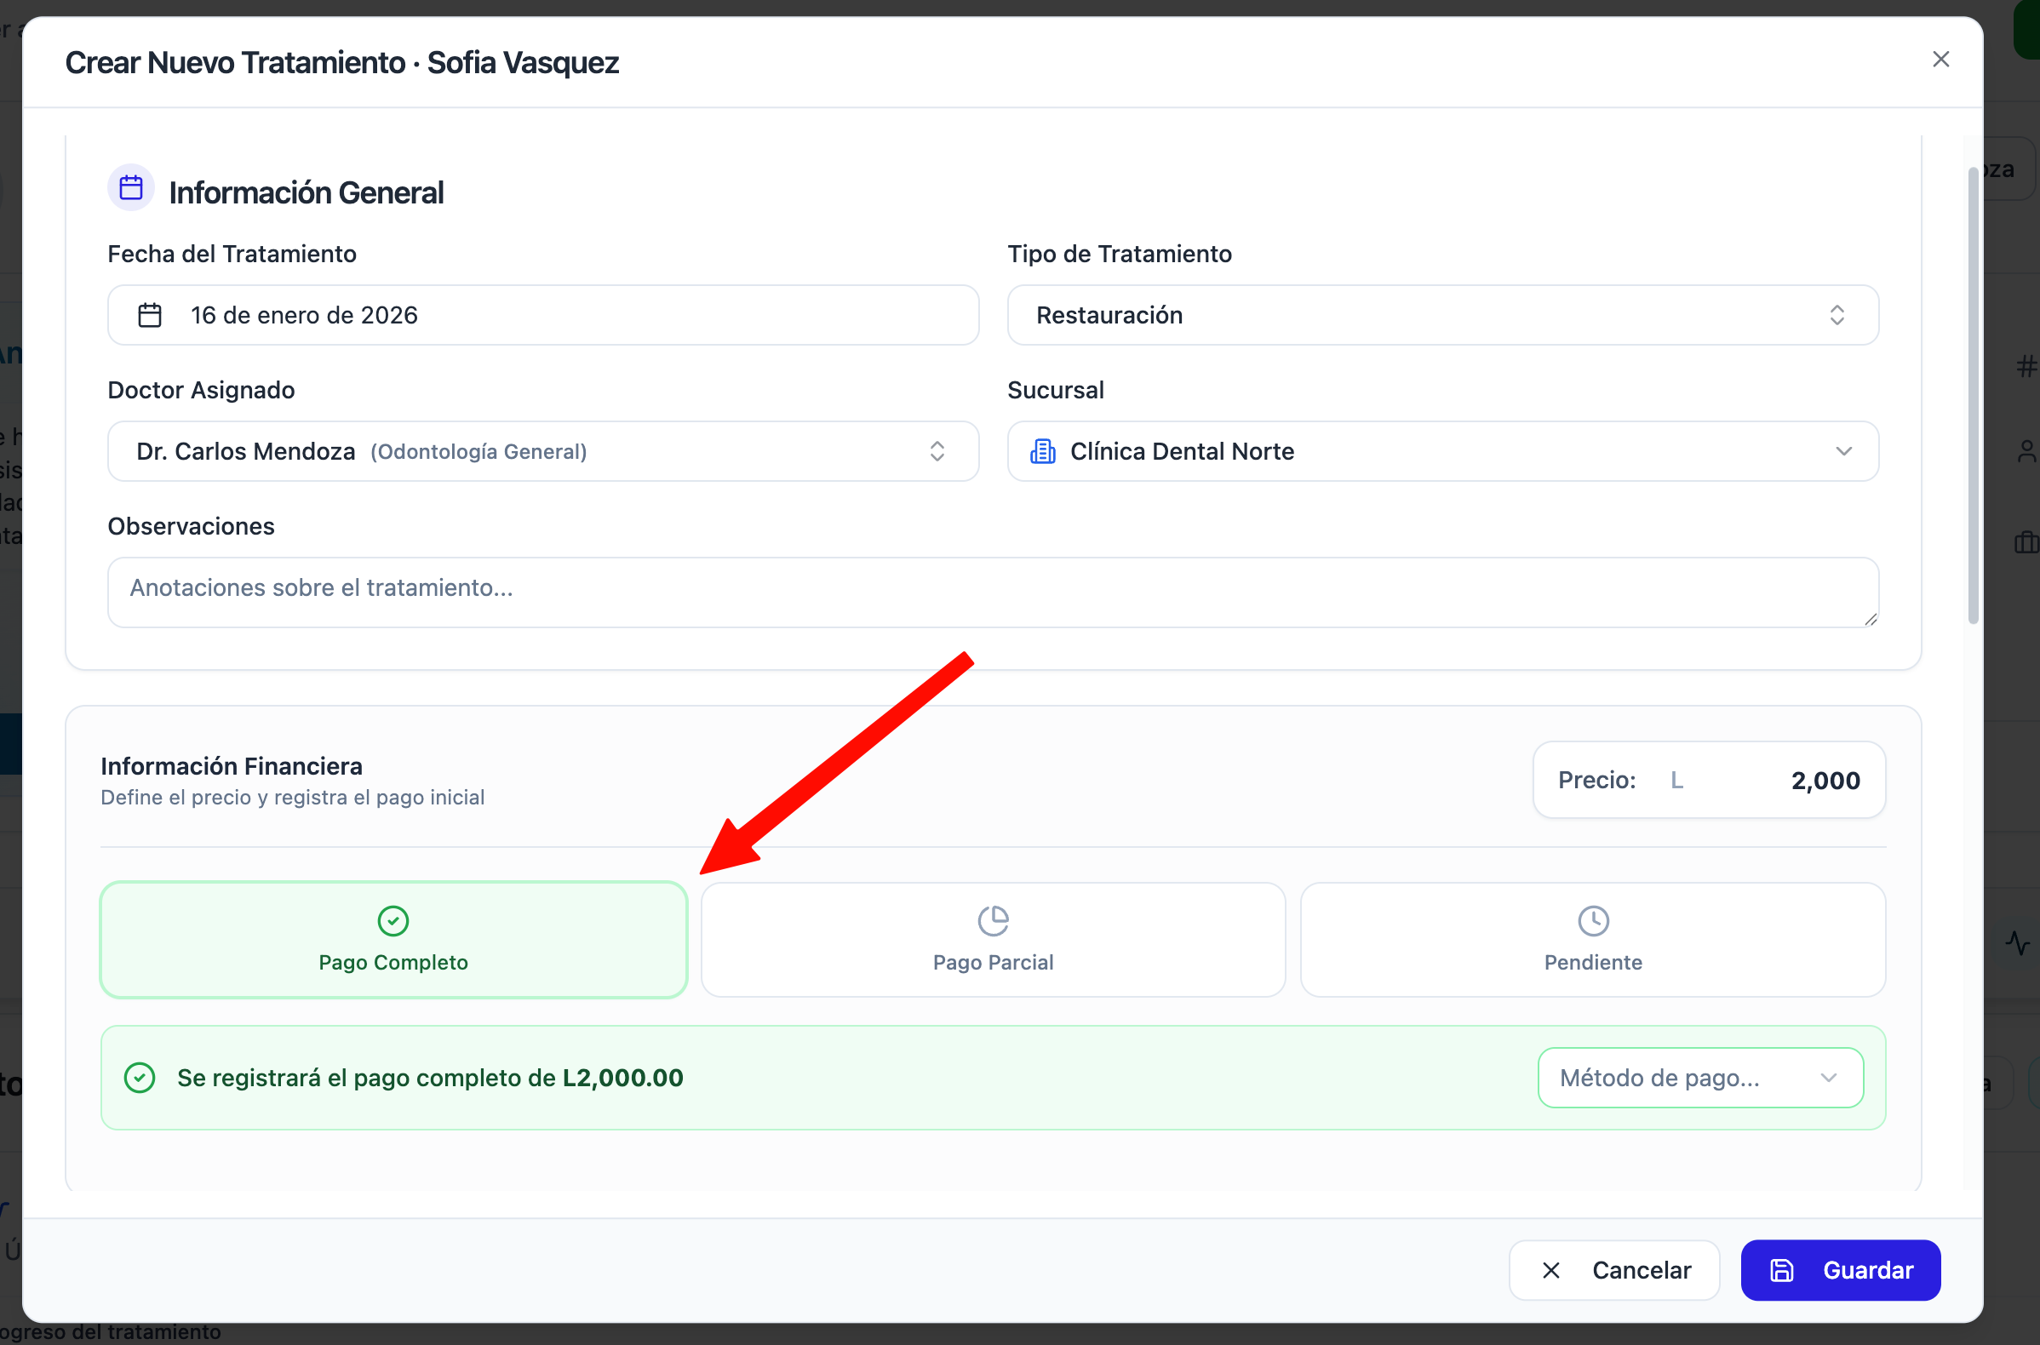Click the Observaciones text area
Screen dimensions: 2040x1345
tap(993, 592)
